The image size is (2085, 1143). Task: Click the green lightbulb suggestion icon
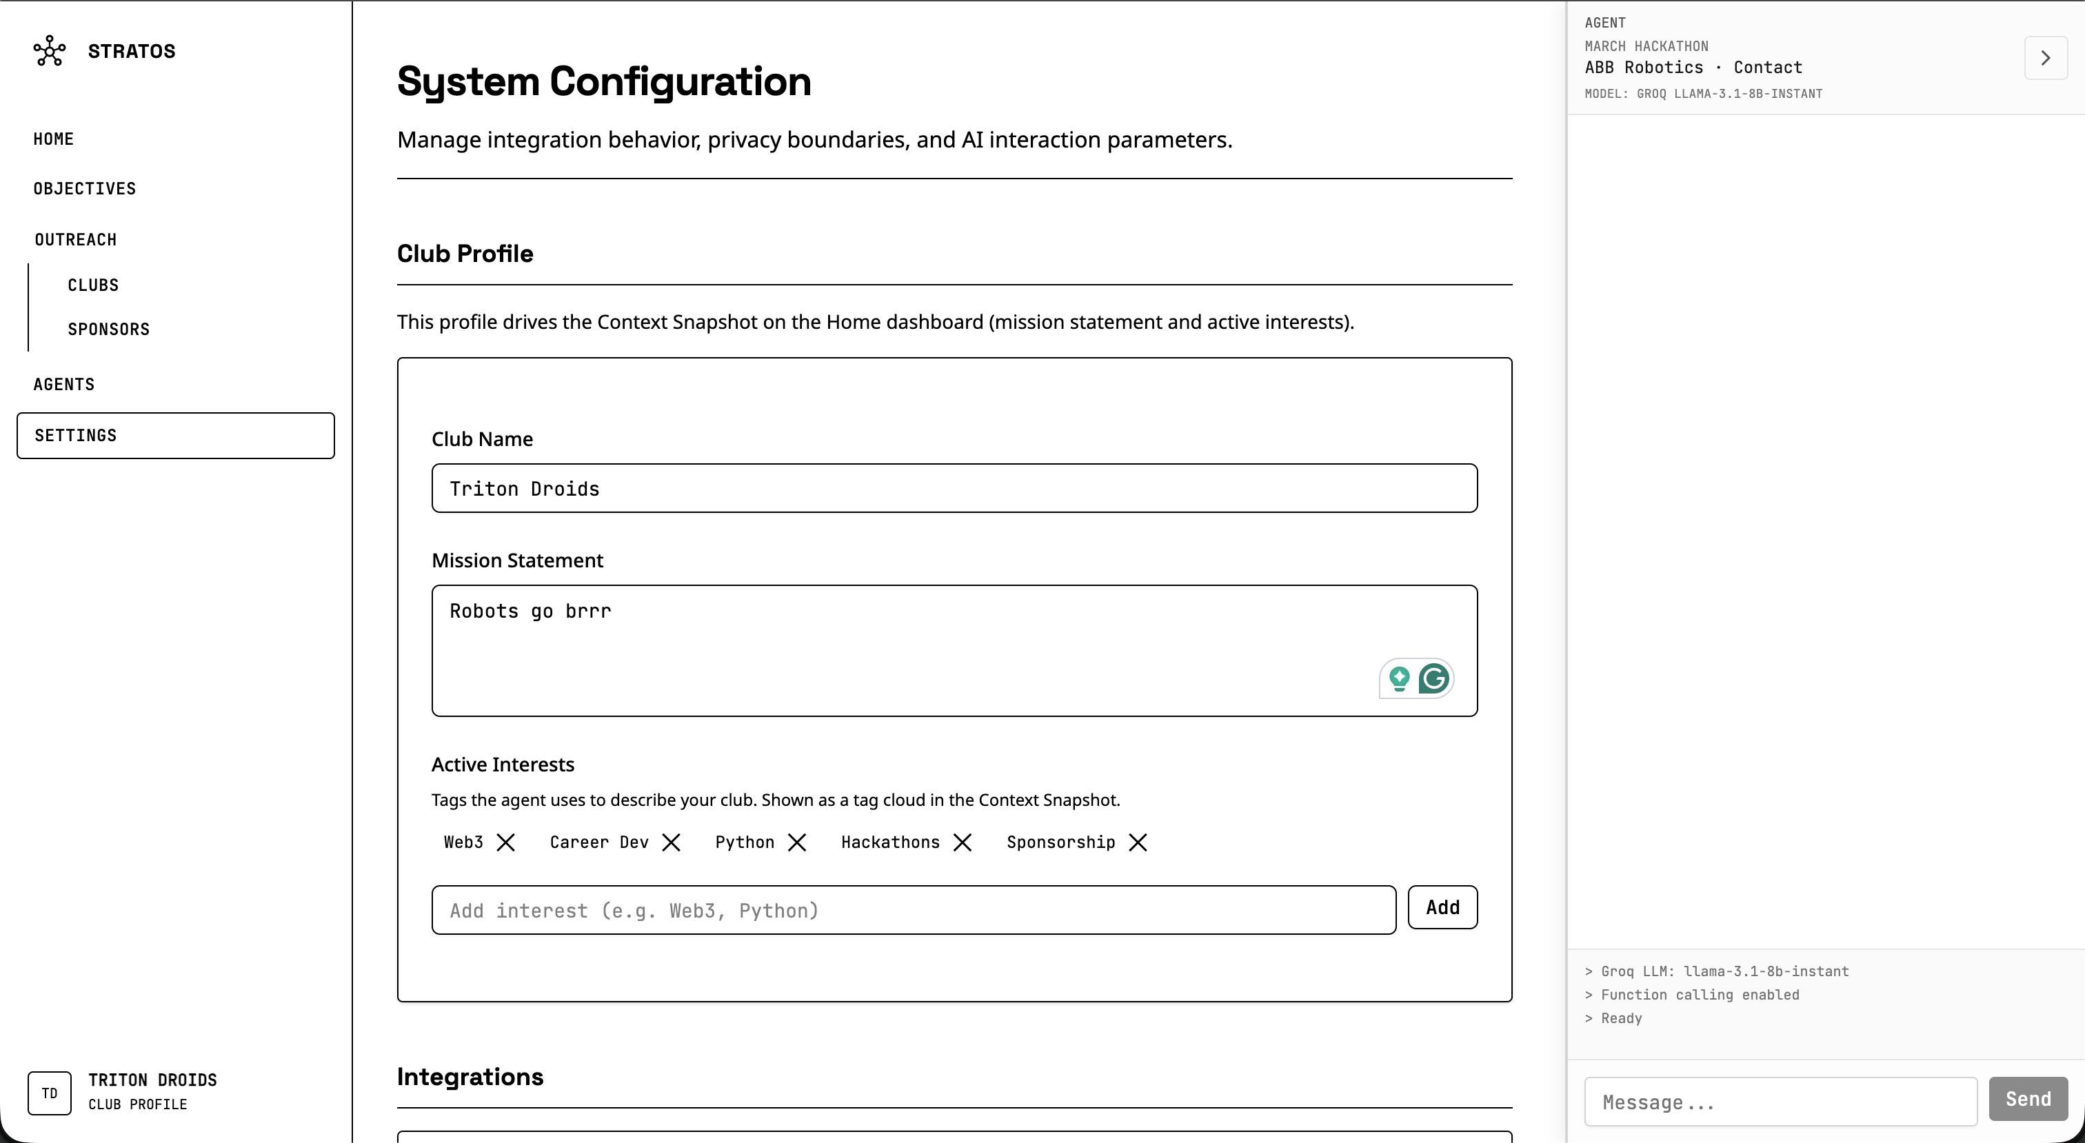click(x=1399, y=678)
